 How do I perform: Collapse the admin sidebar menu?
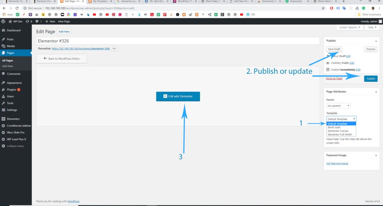tap(16, 146)
